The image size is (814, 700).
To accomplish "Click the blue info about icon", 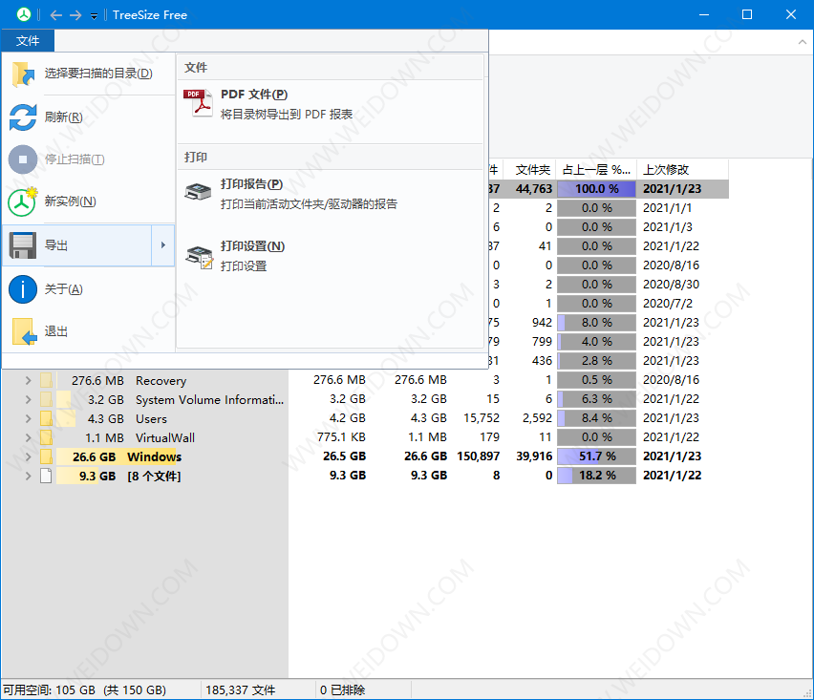I will (23, 289).
